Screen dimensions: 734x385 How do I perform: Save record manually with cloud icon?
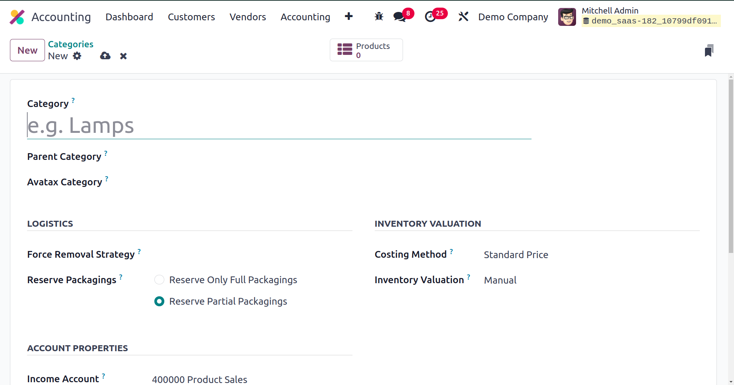(105, 56)
